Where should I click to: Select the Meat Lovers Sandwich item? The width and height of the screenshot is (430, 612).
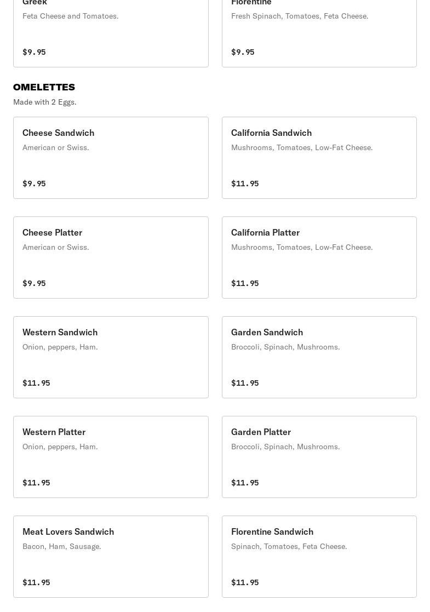111,557
